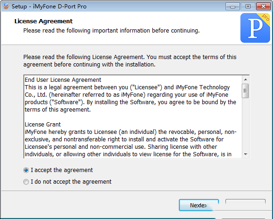Continue by clicking the Next button

[199, 205]
